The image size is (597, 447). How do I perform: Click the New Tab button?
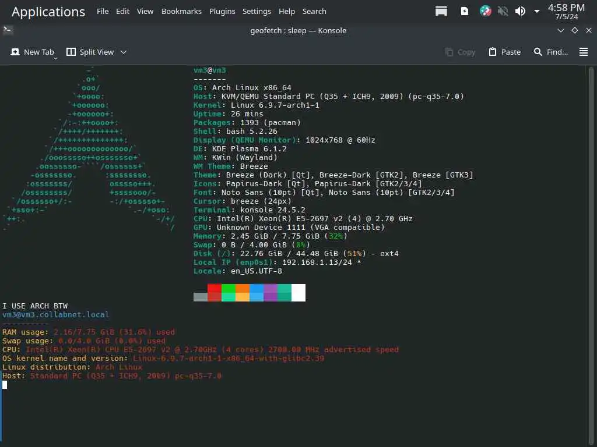32,52
